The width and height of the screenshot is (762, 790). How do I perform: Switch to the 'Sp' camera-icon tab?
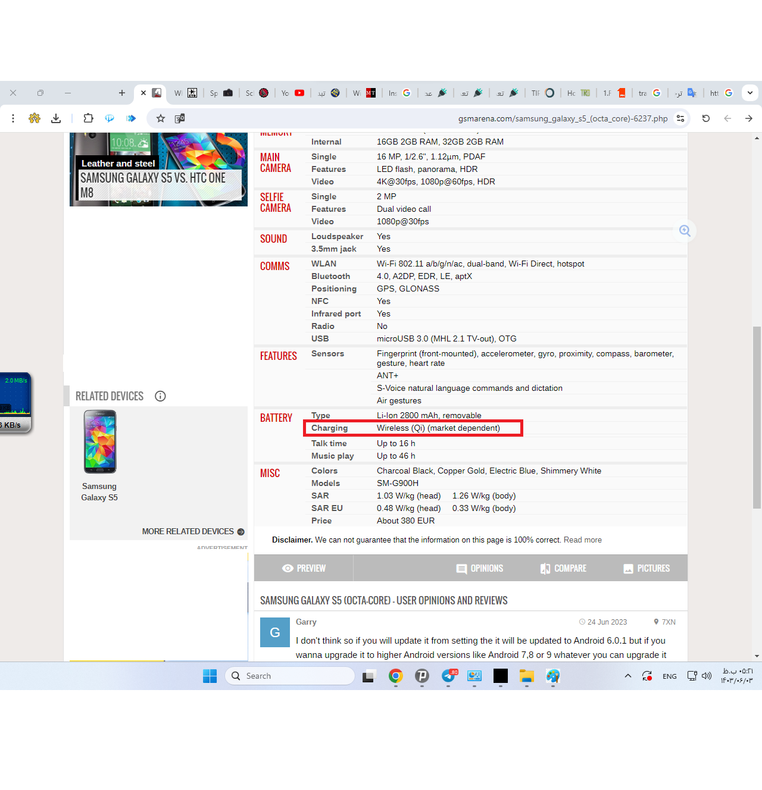pyautogui.click(x=221, y=93)
